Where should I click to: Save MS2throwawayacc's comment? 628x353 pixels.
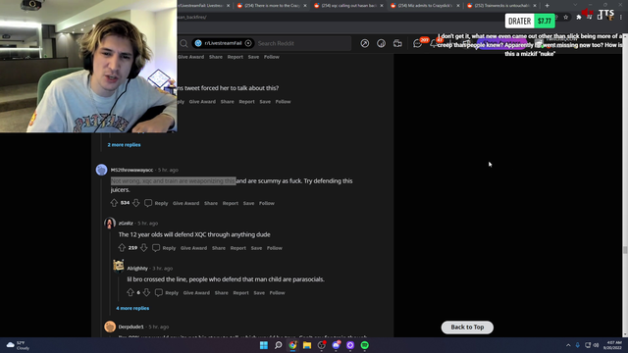[248, 203]
